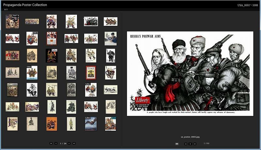
Task: Jump to last thumbnail page
Action: point(74,143)
